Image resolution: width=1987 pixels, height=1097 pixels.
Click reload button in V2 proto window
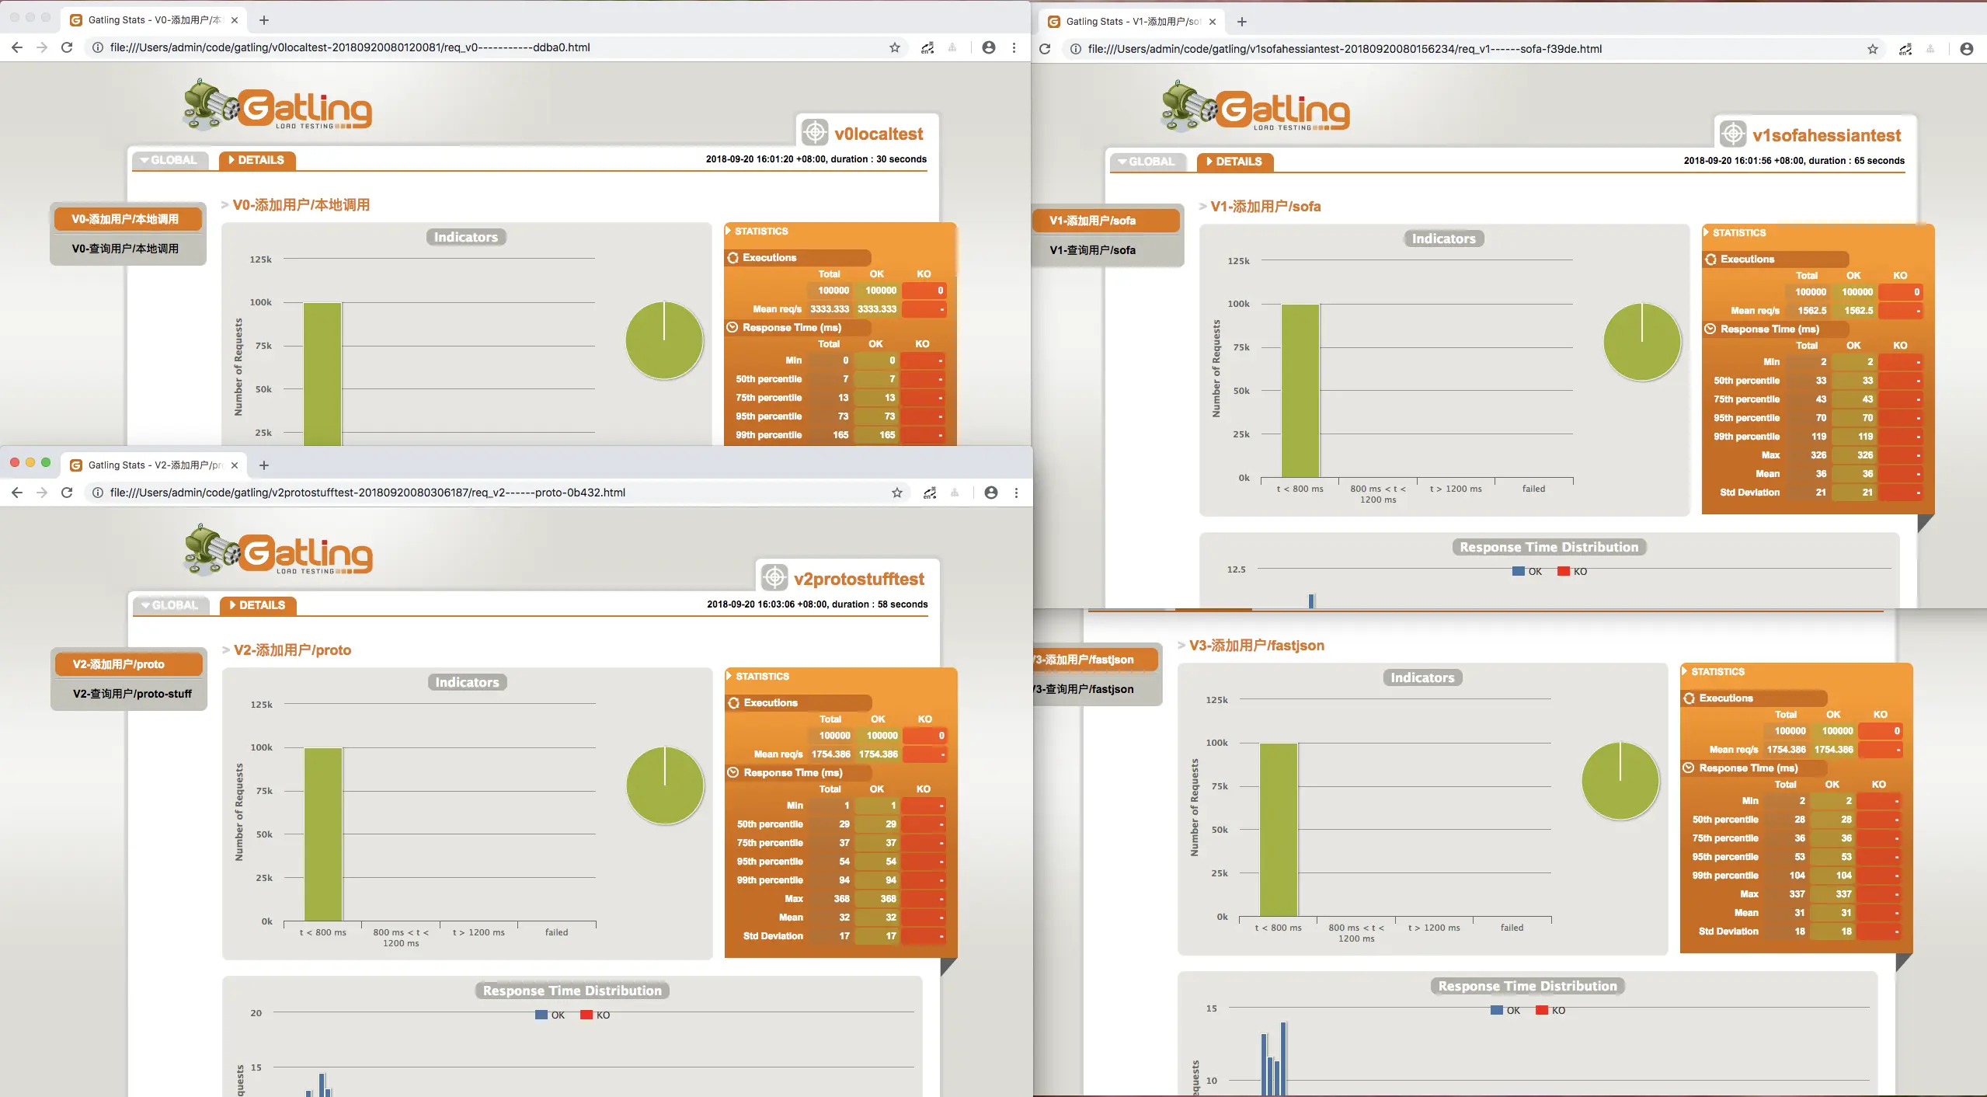coord(67,493)
